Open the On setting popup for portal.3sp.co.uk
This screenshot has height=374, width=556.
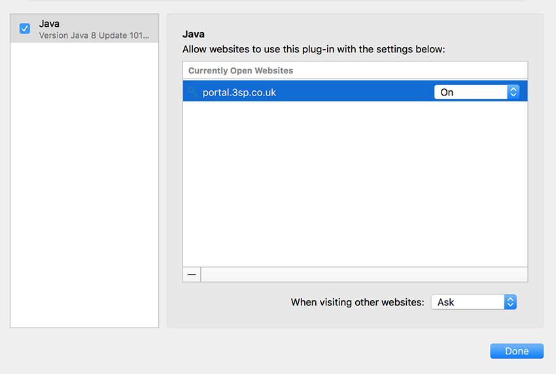(x=477, y=92)
